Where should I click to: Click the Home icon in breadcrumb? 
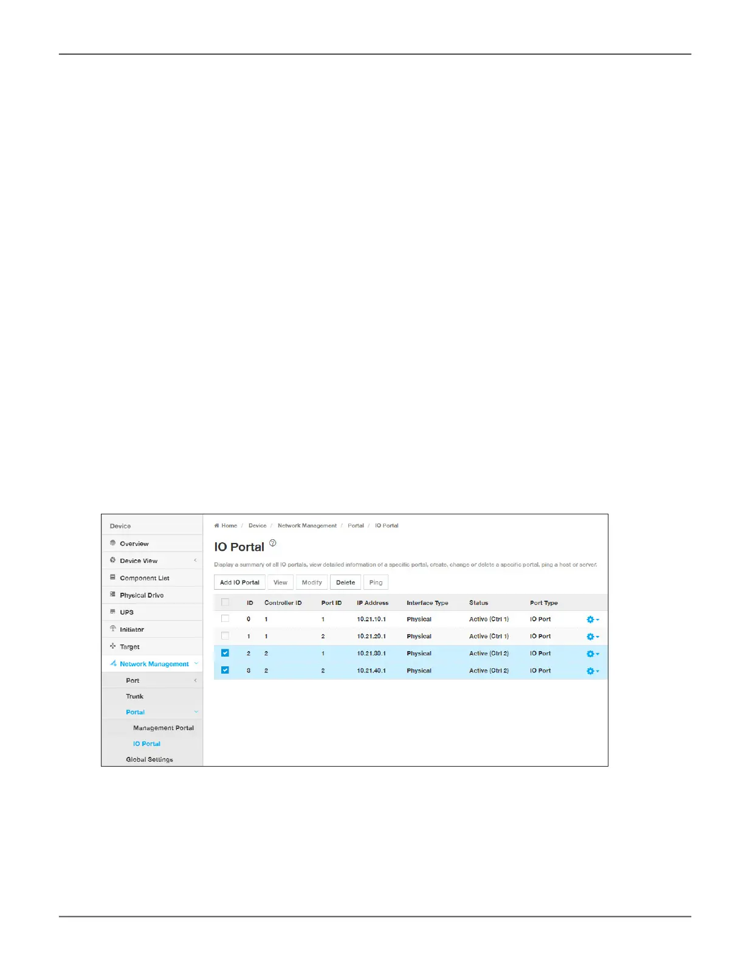[x=216, y=525]
